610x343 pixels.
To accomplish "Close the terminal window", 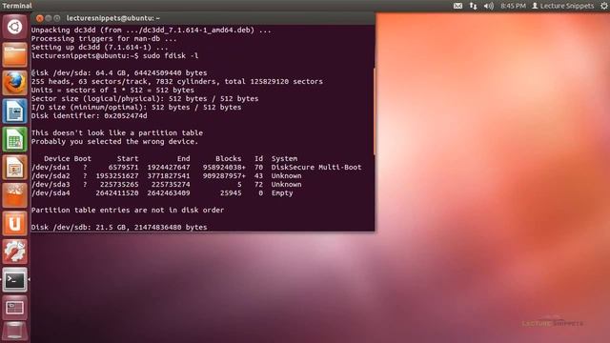I will pos(39,18).
